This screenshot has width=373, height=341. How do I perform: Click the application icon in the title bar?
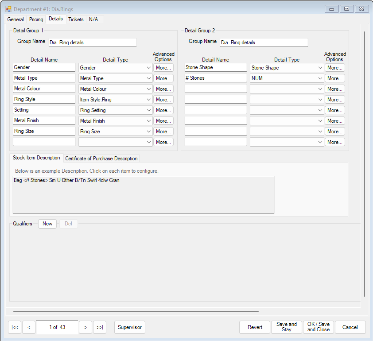[8, 9]
